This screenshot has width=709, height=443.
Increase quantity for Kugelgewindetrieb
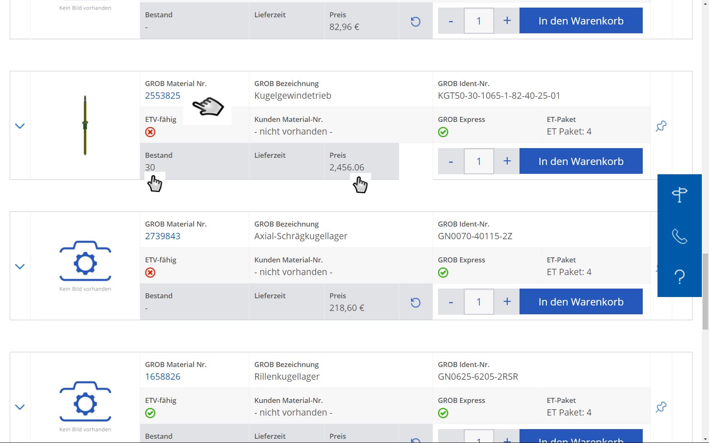pos(507,161)
